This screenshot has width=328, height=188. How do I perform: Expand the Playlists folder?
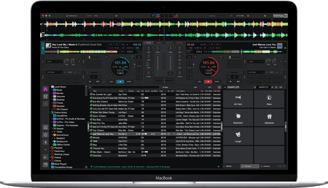(x=50, y=148)
